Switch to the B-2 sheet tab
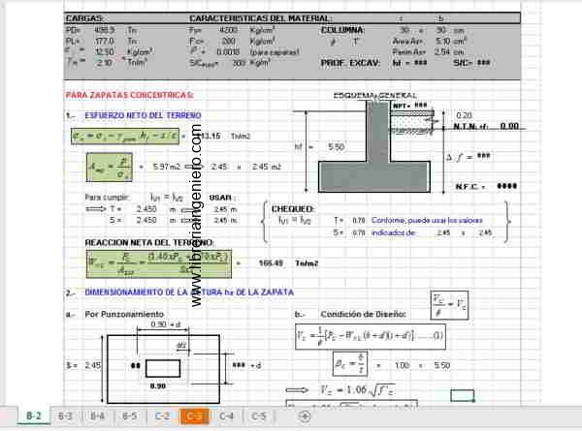 33,416
